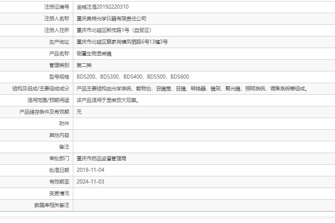The image size is (335, 223).
Task: Select the category value 第二类
Action: click(84, 65)
